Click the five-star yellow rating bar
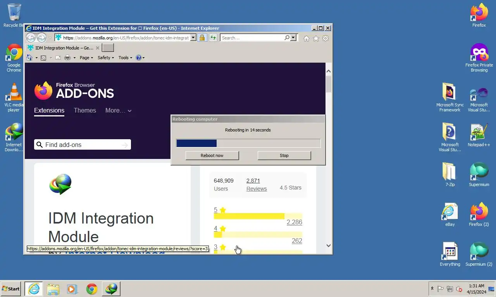Image resolution: width=496 pixels, height=297 pixels. 258,216
